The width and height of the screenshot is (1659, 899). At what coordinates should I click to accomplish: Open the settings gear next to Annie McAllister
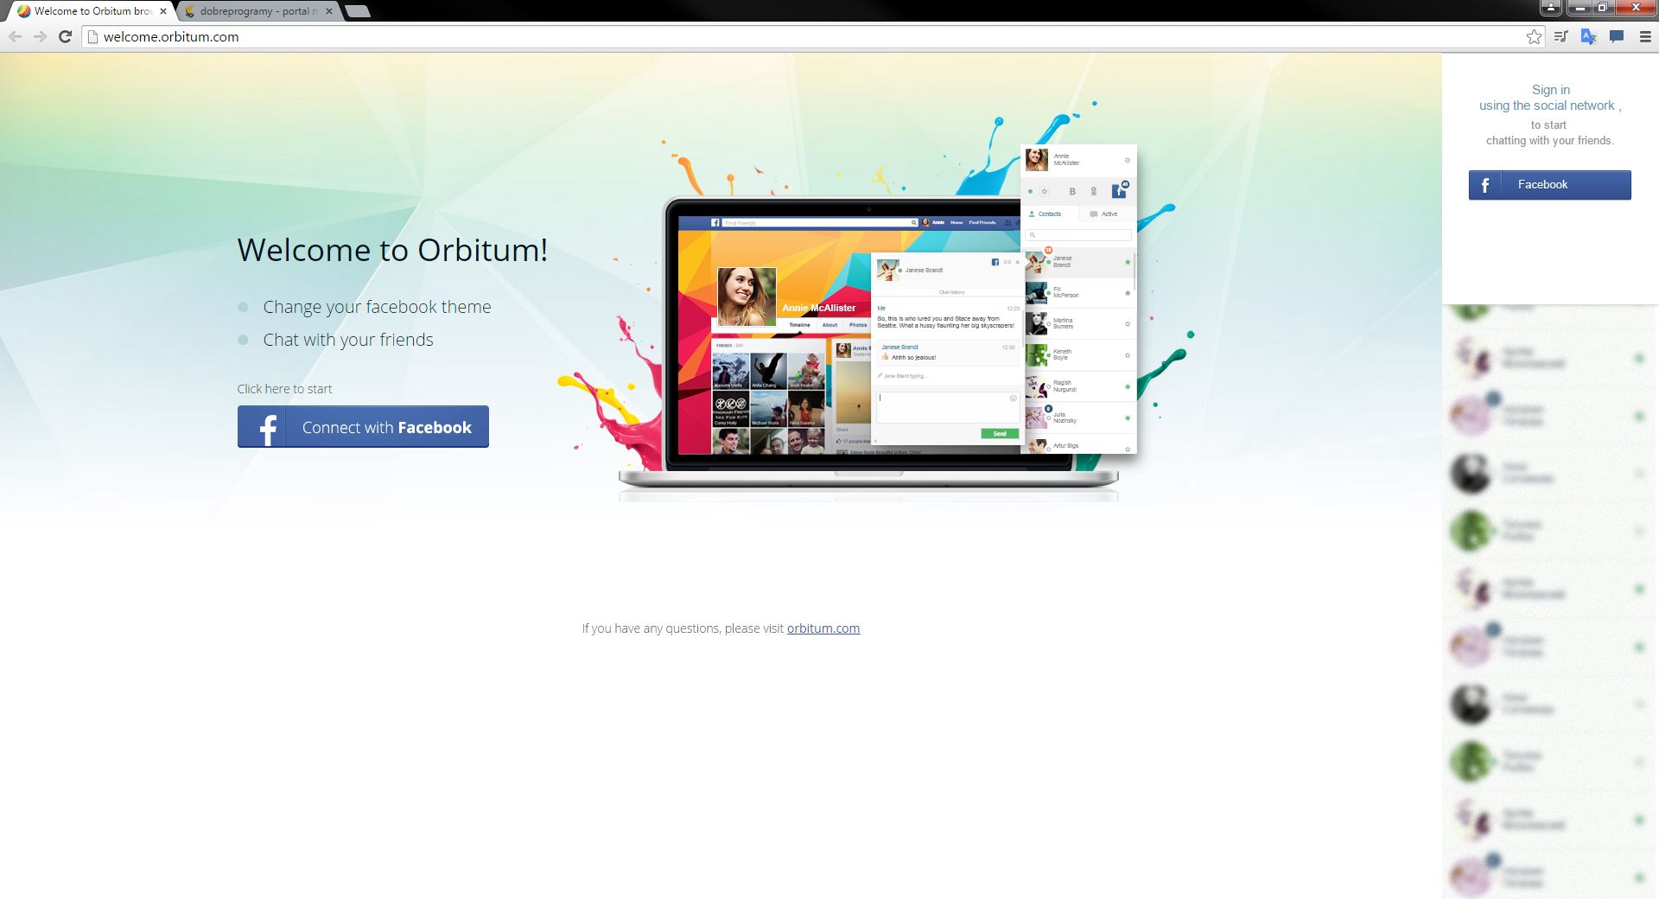coord(1127,160)
